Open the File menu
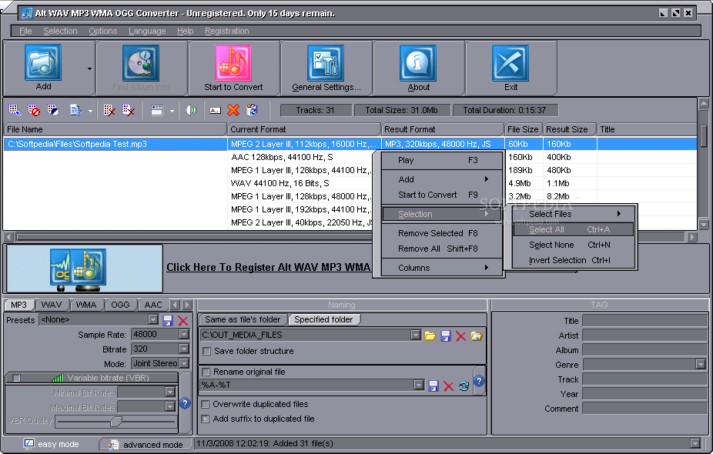The height and width of the screenshot is (454, 713). point(25,31)
